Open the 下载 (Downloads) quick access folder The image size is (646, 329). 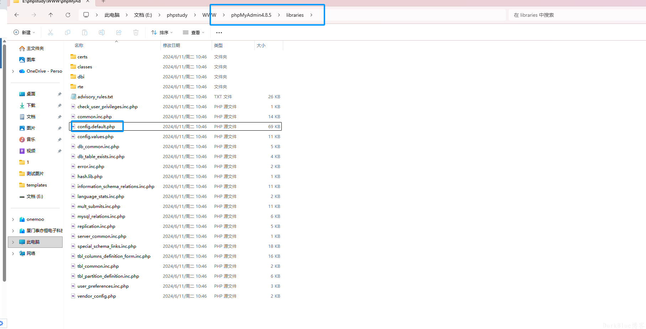[x=31, y=105]
